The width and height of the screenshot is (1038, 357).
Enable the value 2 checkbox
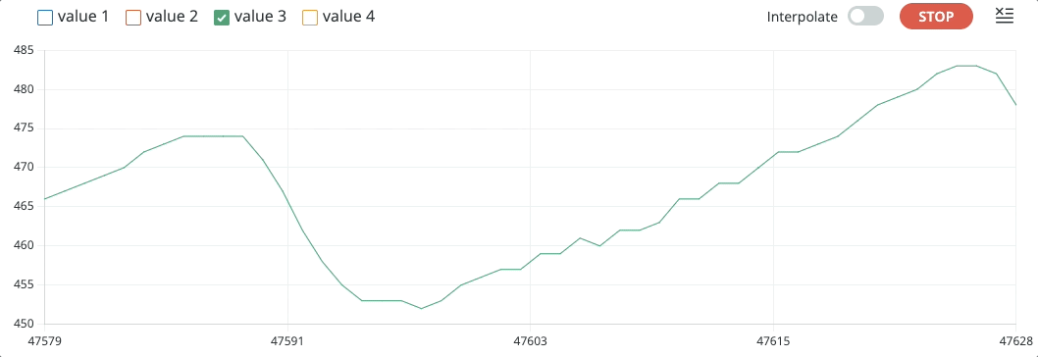[133, 18]
